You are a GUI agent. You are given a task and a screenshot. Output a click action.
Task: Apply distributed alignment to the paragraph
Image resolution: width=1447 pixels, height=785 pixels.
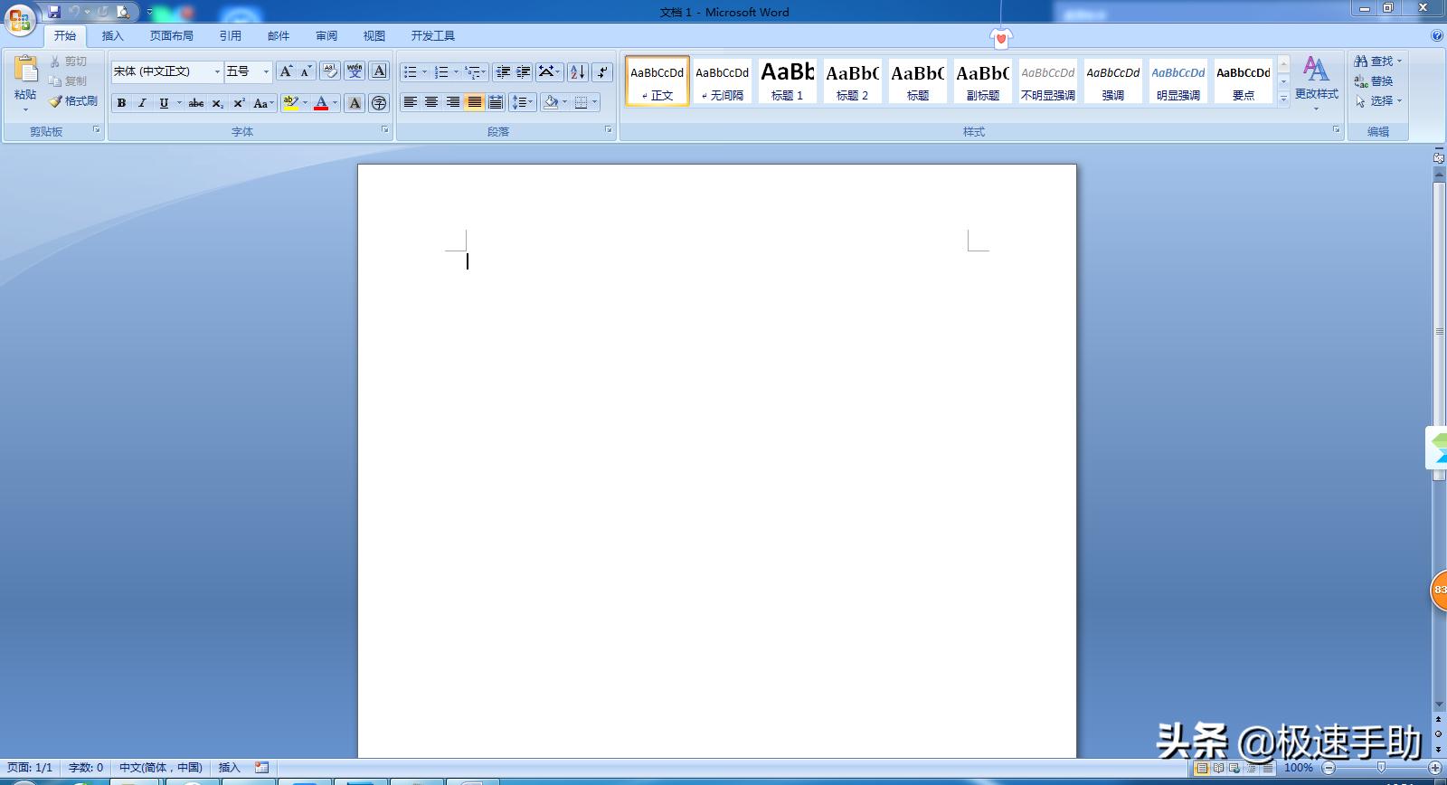point(496,102)
